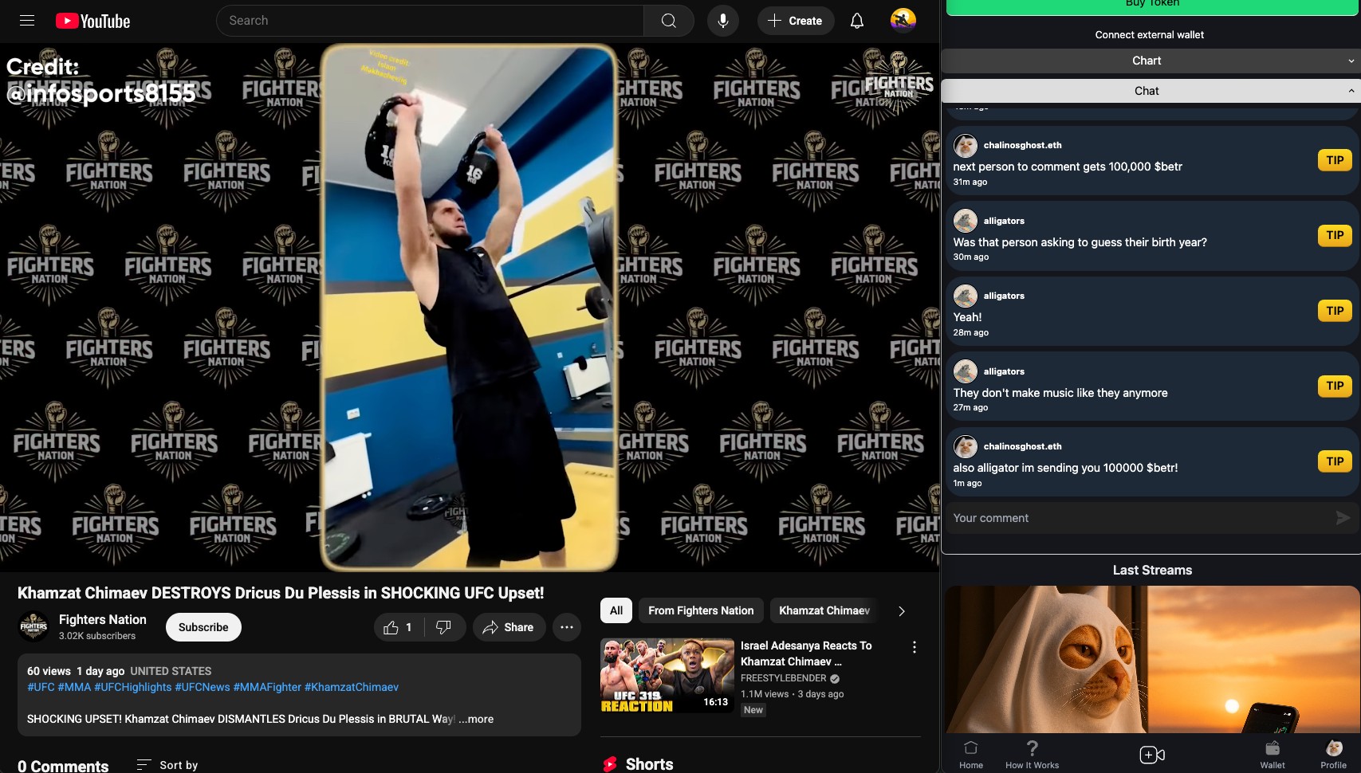Open YouTube notifications bell
1361x773 pixels.
857,21
